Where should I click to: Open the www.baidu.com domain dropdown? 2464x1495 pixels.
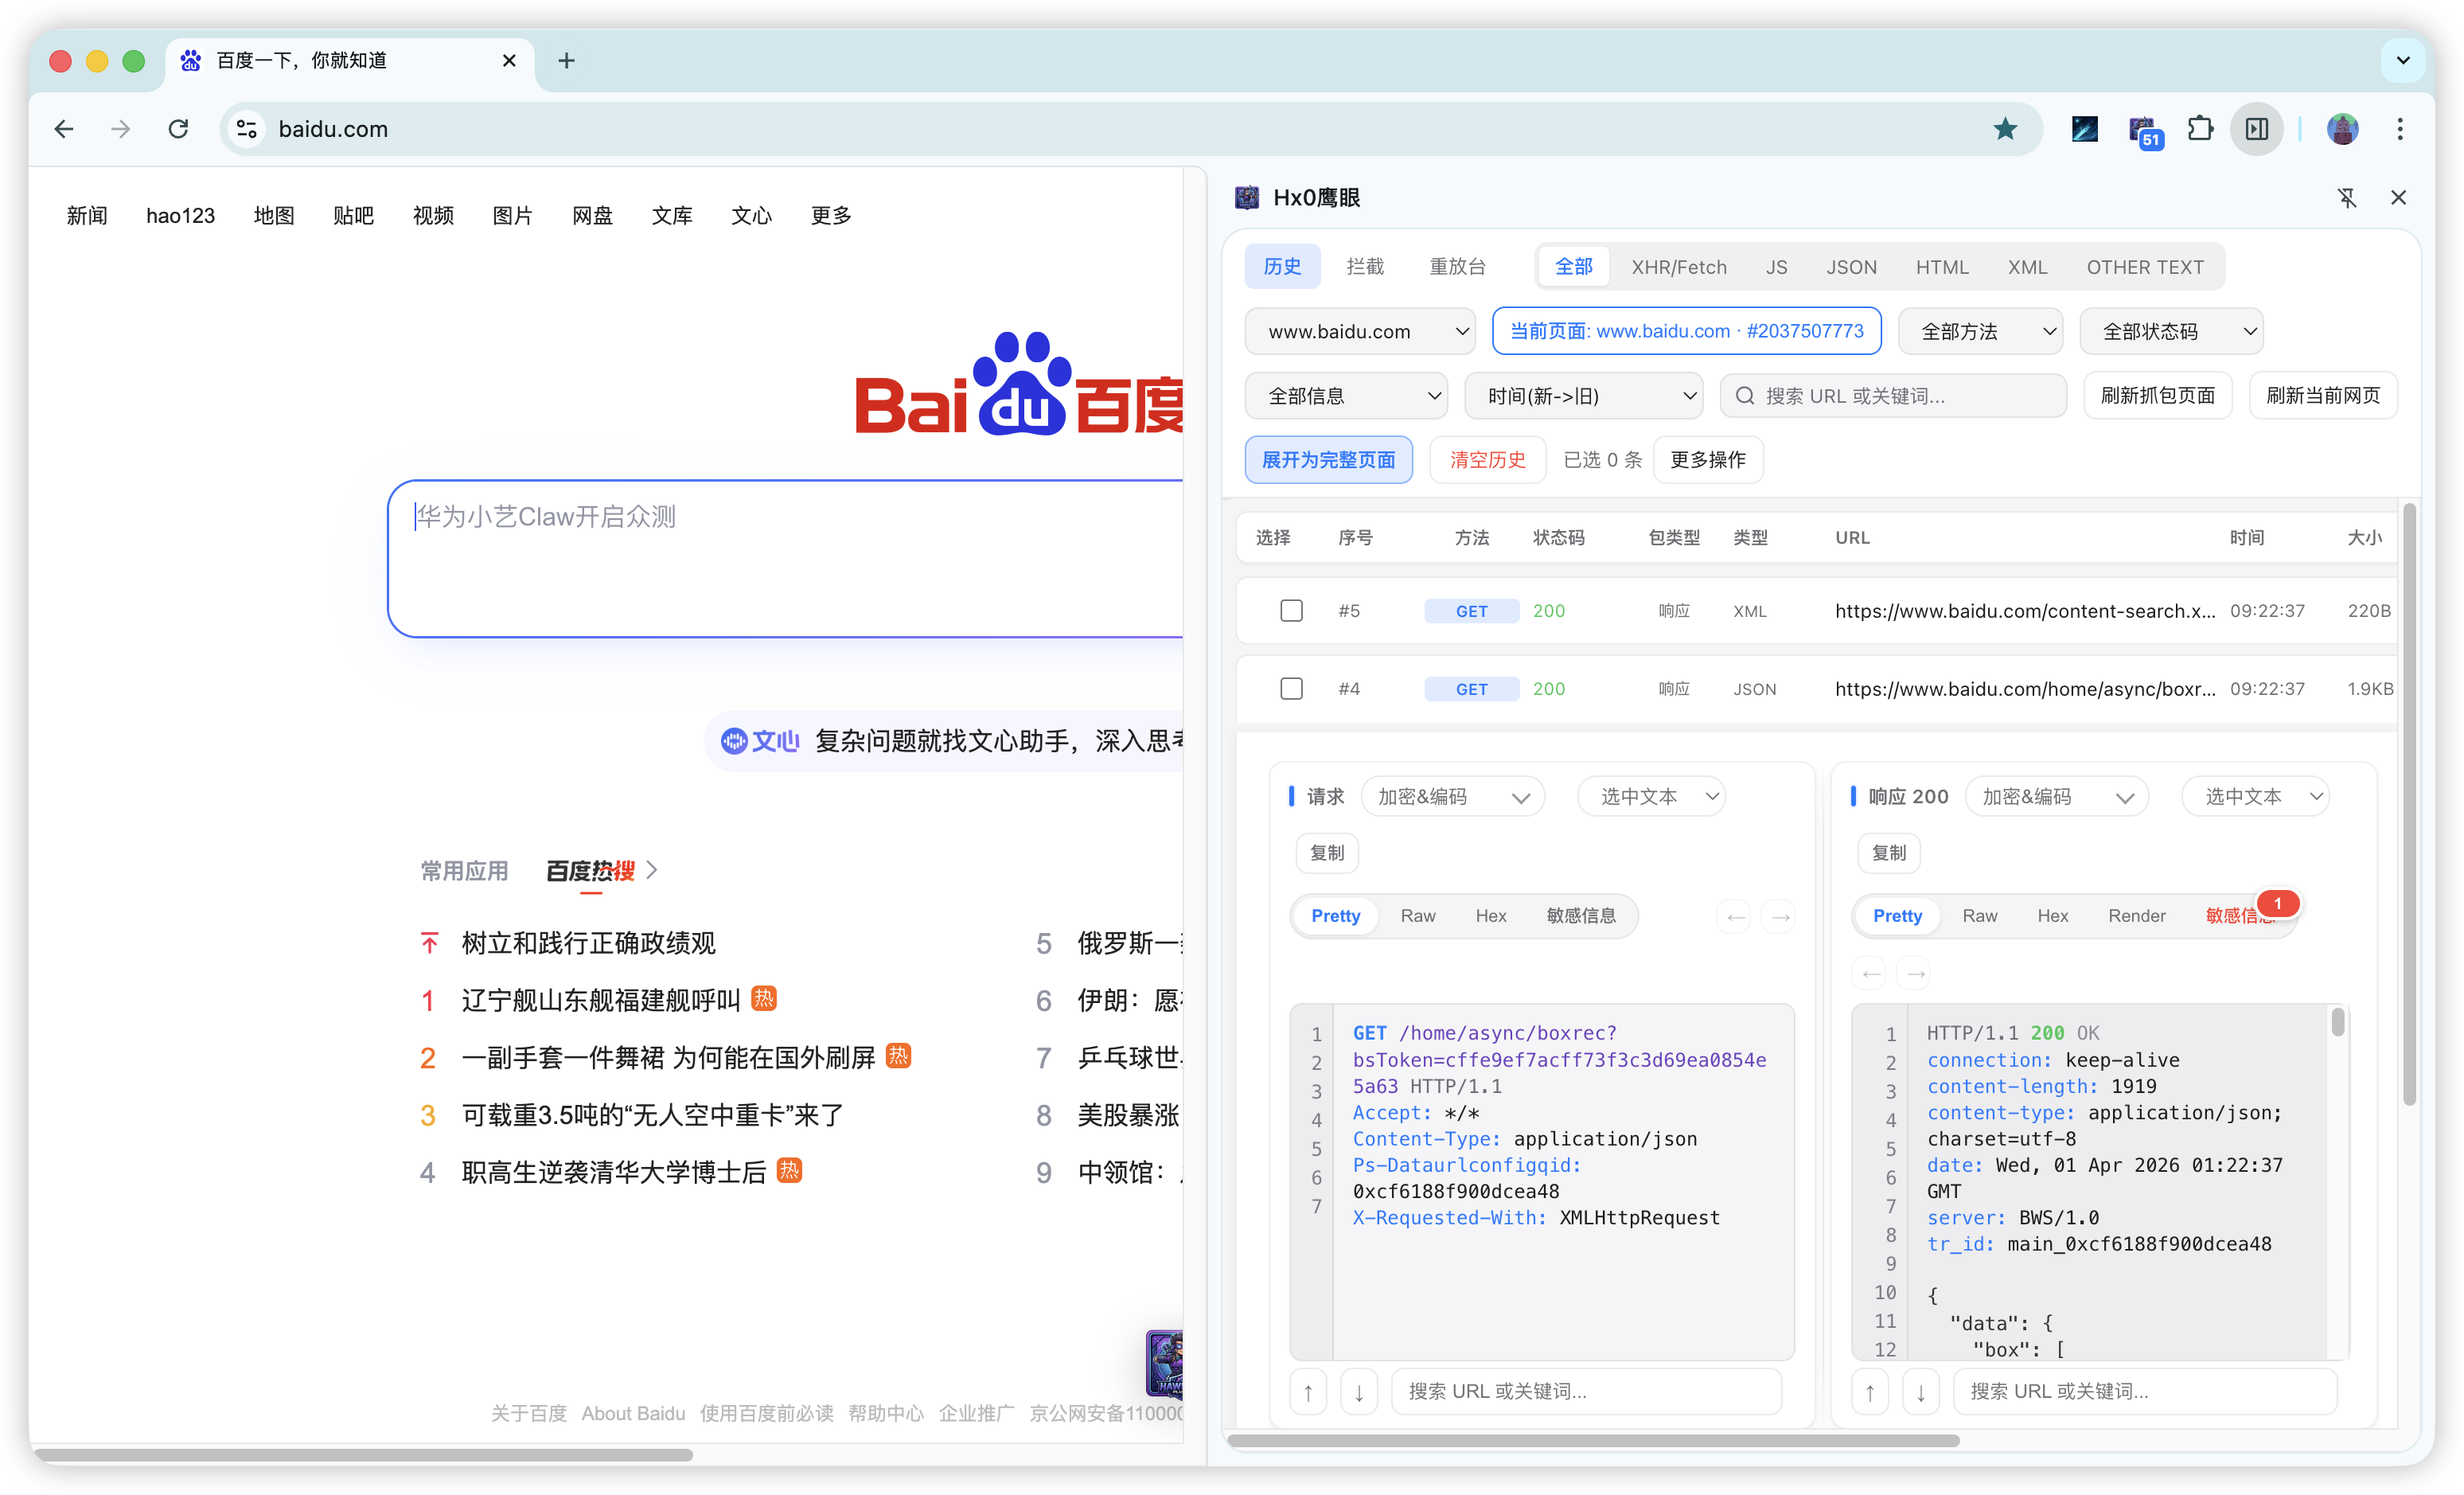tap(1361, 331)
